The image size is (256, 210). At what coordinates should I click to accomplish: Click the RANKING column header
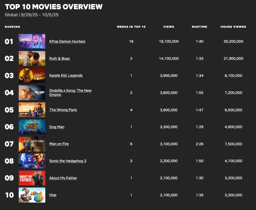13,27
